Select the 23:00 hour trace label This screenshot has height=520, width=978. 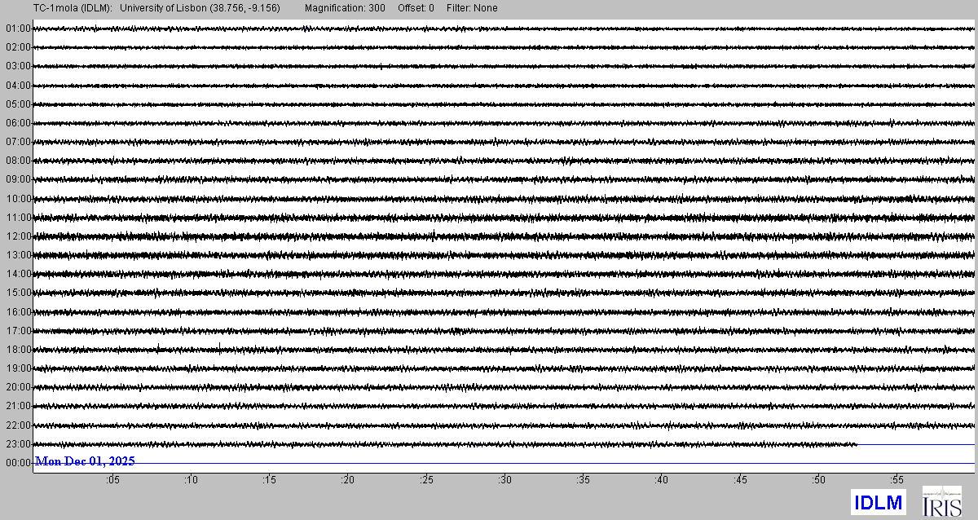tap(17, 444)
